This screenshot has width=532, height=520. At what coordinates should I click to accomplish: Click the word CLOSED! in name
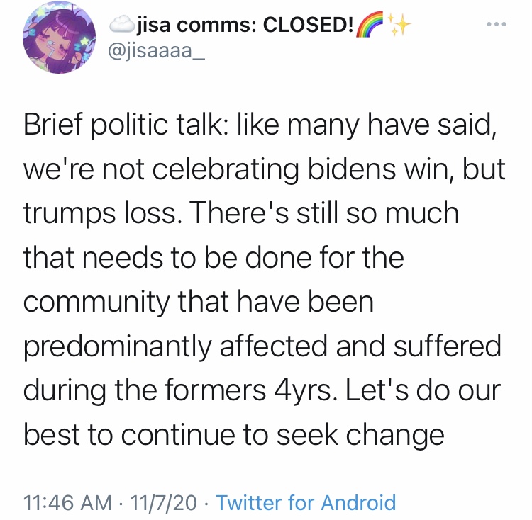(x=308, y=24)
